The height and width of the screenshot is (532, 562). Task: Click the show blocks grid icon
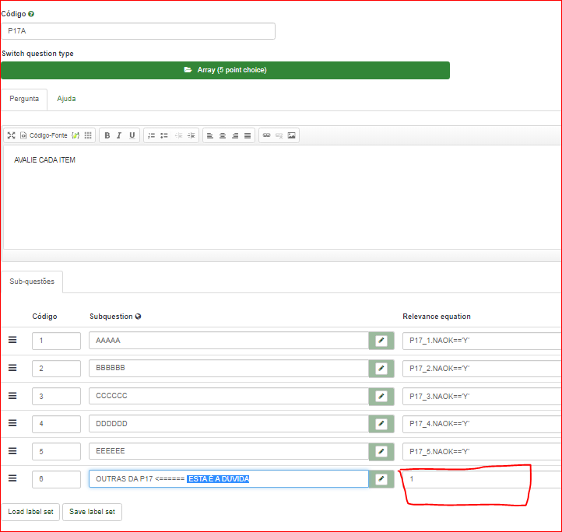click(x=88, y=135)
